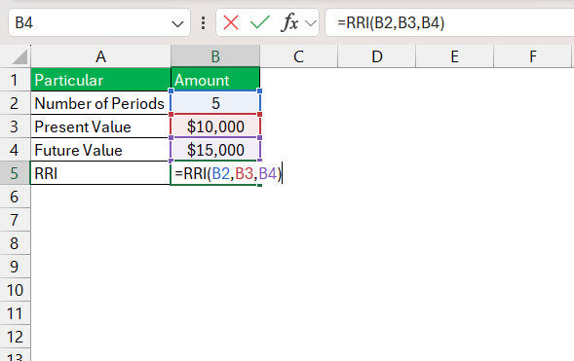The width and height of the screenshot is (574, 361).
Task: Open the Name Box dropdown arrow
Action: (177, 24)
